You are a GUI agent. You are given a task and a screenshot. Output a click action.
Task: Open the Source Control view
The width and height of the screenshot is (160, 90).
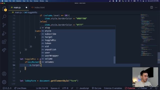(4, 25)
